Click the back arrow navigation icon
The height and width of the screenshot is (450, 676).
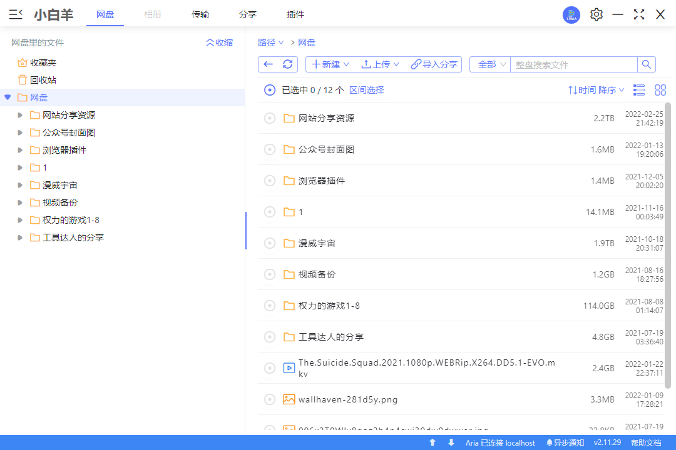coord(269,64)
